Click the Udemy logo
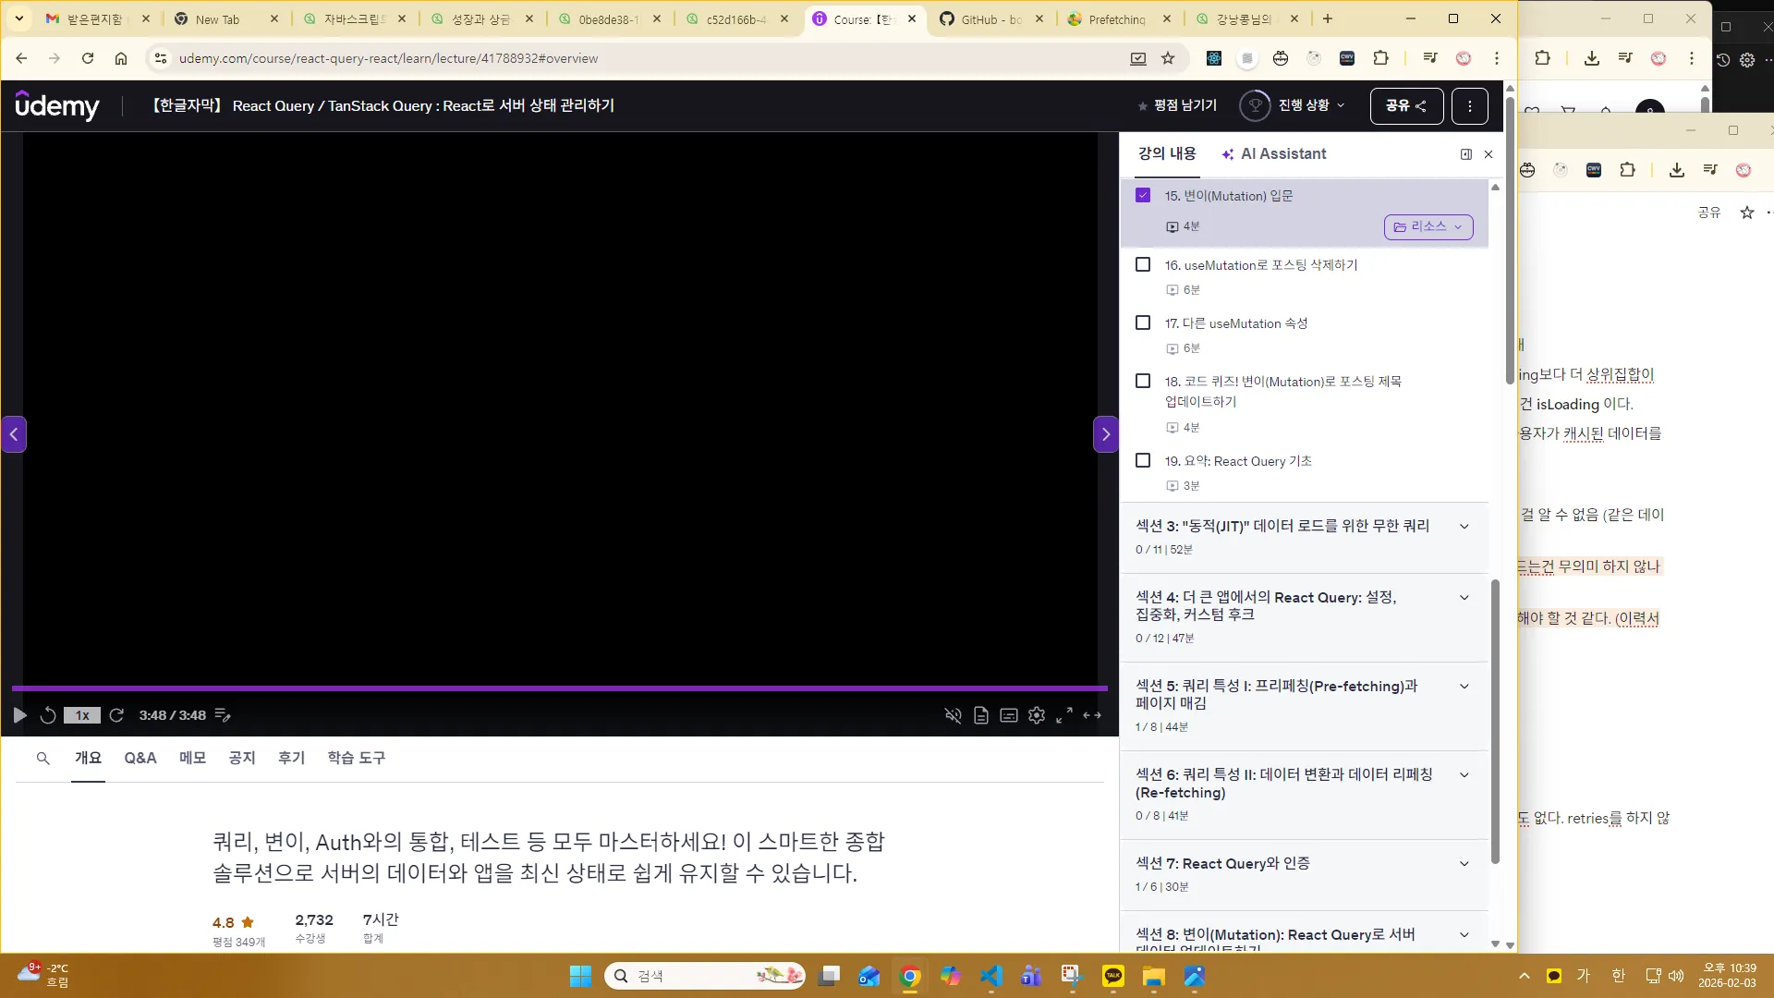1774x998 pixels. point(58,105)
